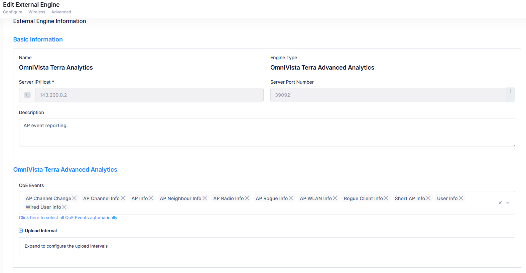Remove the AP Info tag
Image resolution: width=526 pixels, height=273 pixels.
click(151, 198)
